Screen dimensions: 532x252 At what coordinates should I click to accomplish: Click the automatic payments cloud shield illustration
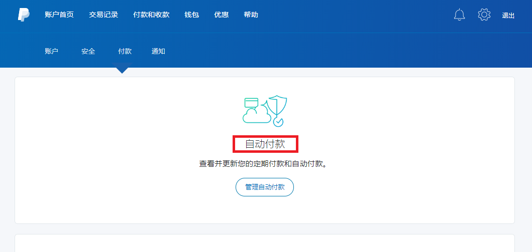265,111
